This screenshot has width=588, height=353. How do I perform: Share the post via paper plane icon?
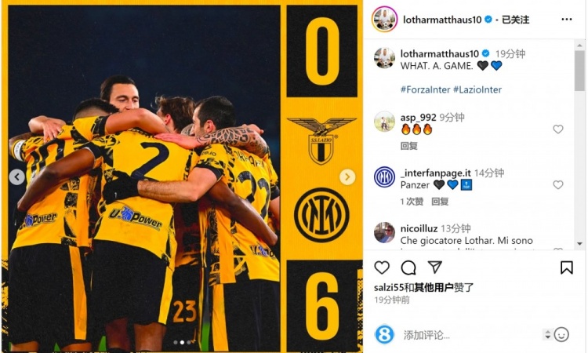(x=434, y=267)
